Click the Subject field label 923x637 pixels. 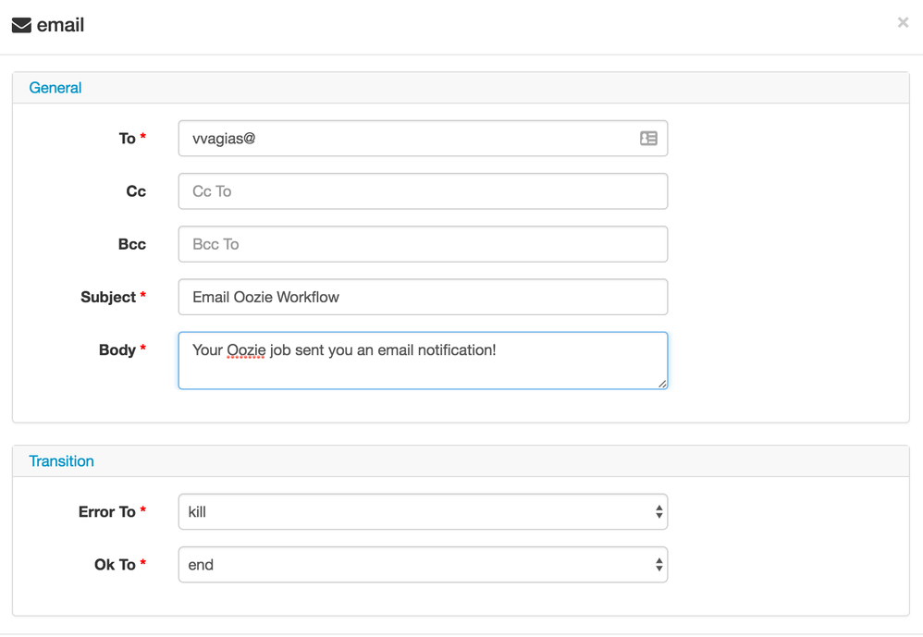108,297
